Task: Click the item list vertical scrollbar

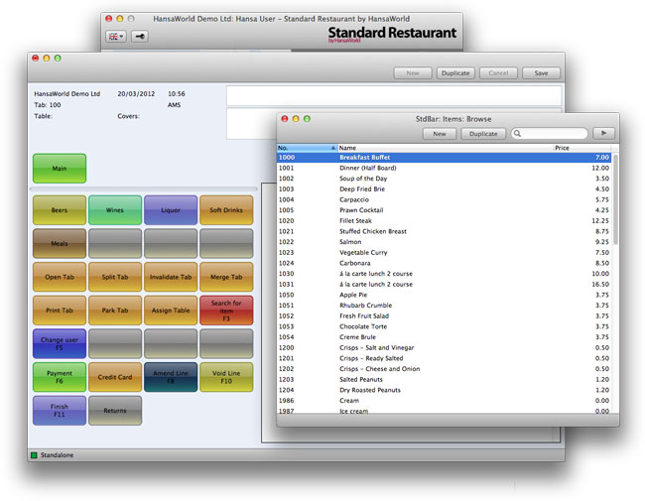Action: [x=615, y=199]
